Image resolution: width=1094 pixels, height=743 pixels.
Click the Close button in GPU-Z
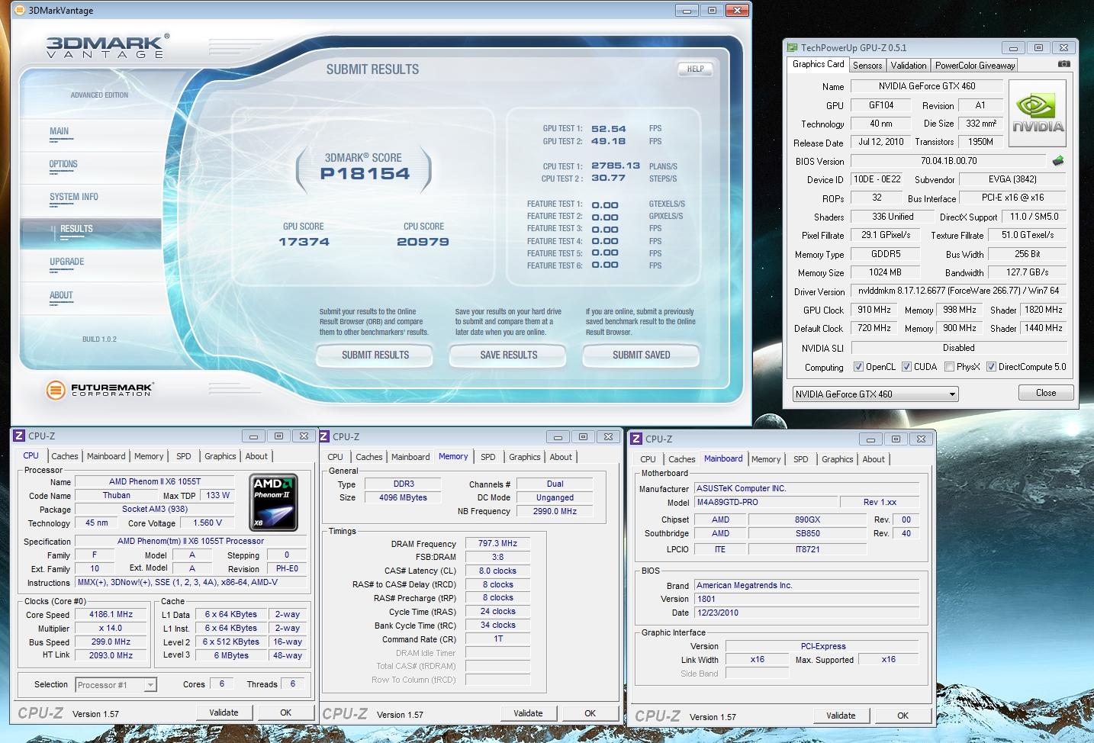point(1046,393)
